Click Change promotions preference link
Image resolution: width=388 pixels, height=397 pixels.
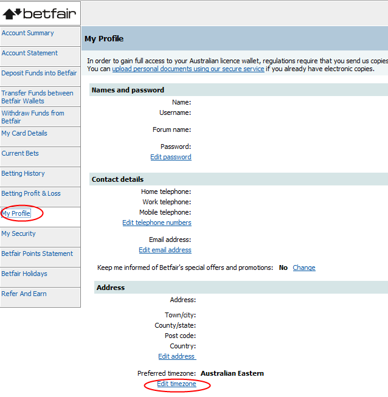(x=304, y=268)
